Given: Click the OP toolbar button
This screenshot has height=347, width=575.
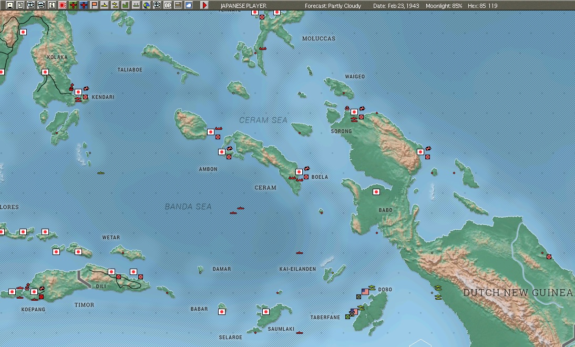Looking at the screenshot, I should tap(168, 5).
